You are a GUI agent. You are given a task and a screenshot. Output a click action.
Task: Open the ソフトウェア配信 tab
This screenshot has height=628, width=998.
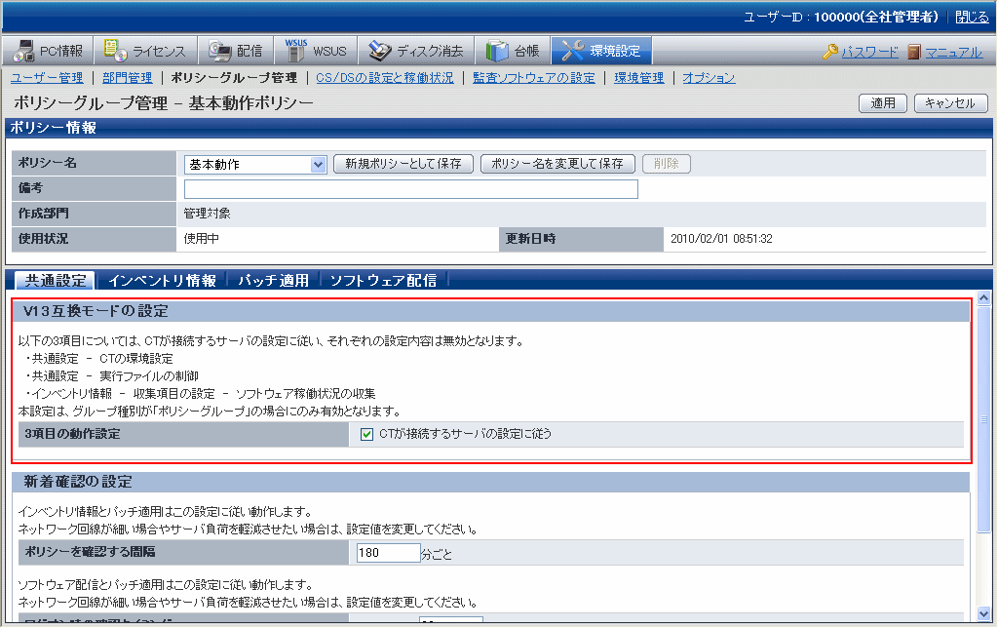pos(382,281)
